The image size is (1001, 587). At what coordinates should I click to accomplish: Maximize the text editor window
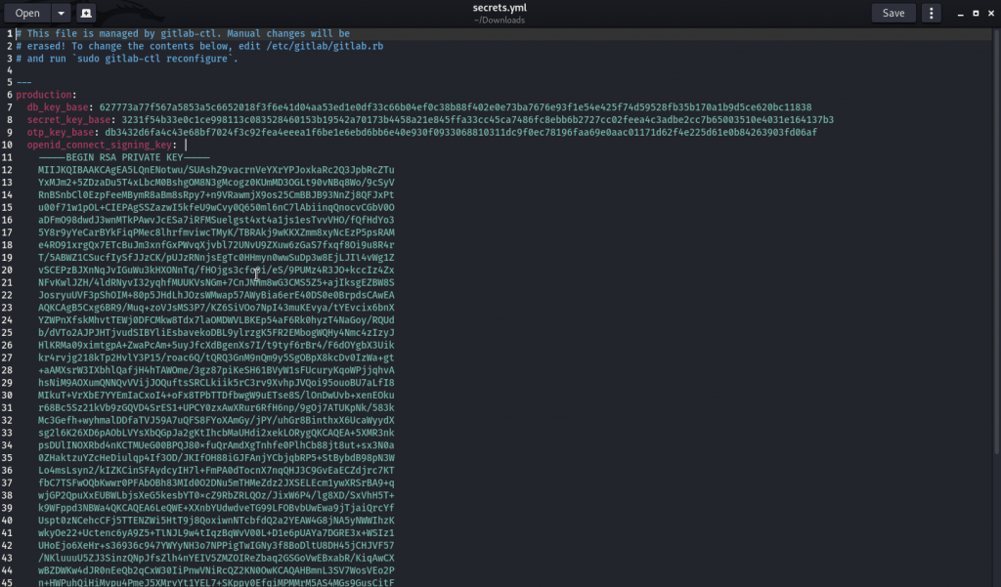(973, 13)
